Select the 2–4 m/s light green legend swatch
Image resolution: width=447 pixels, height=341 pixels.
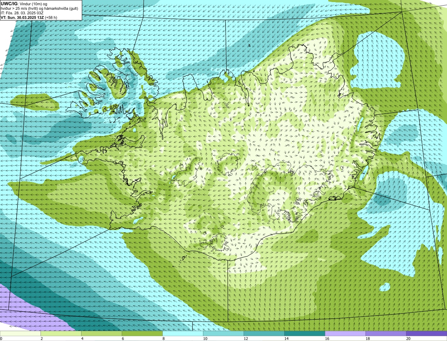pyautogui.click(x=61, y=333)
